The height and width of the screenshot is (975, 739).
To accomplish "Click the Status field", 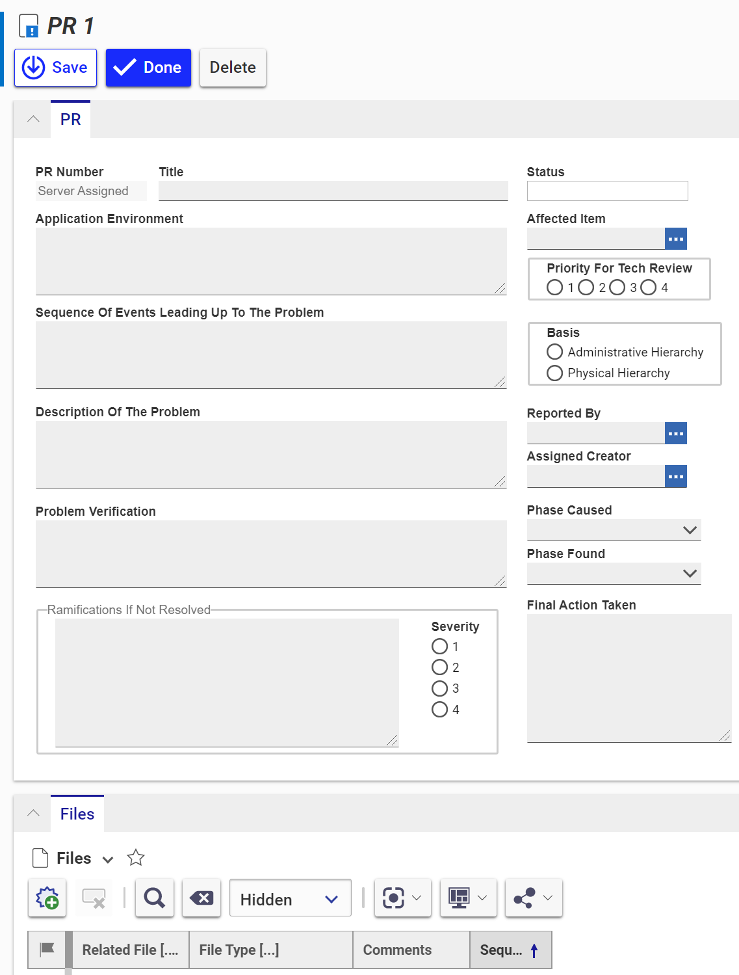I will tap(607, 191).
